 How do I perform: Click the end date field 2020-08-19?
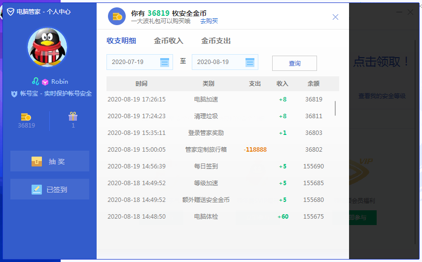225,62
